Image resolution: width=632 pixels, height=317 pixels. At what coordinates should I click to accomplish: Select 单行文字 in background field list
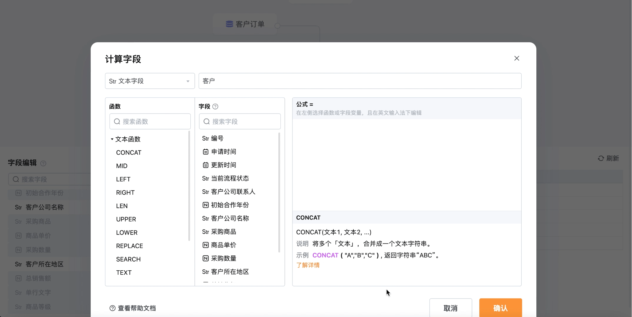pos(33,293)
